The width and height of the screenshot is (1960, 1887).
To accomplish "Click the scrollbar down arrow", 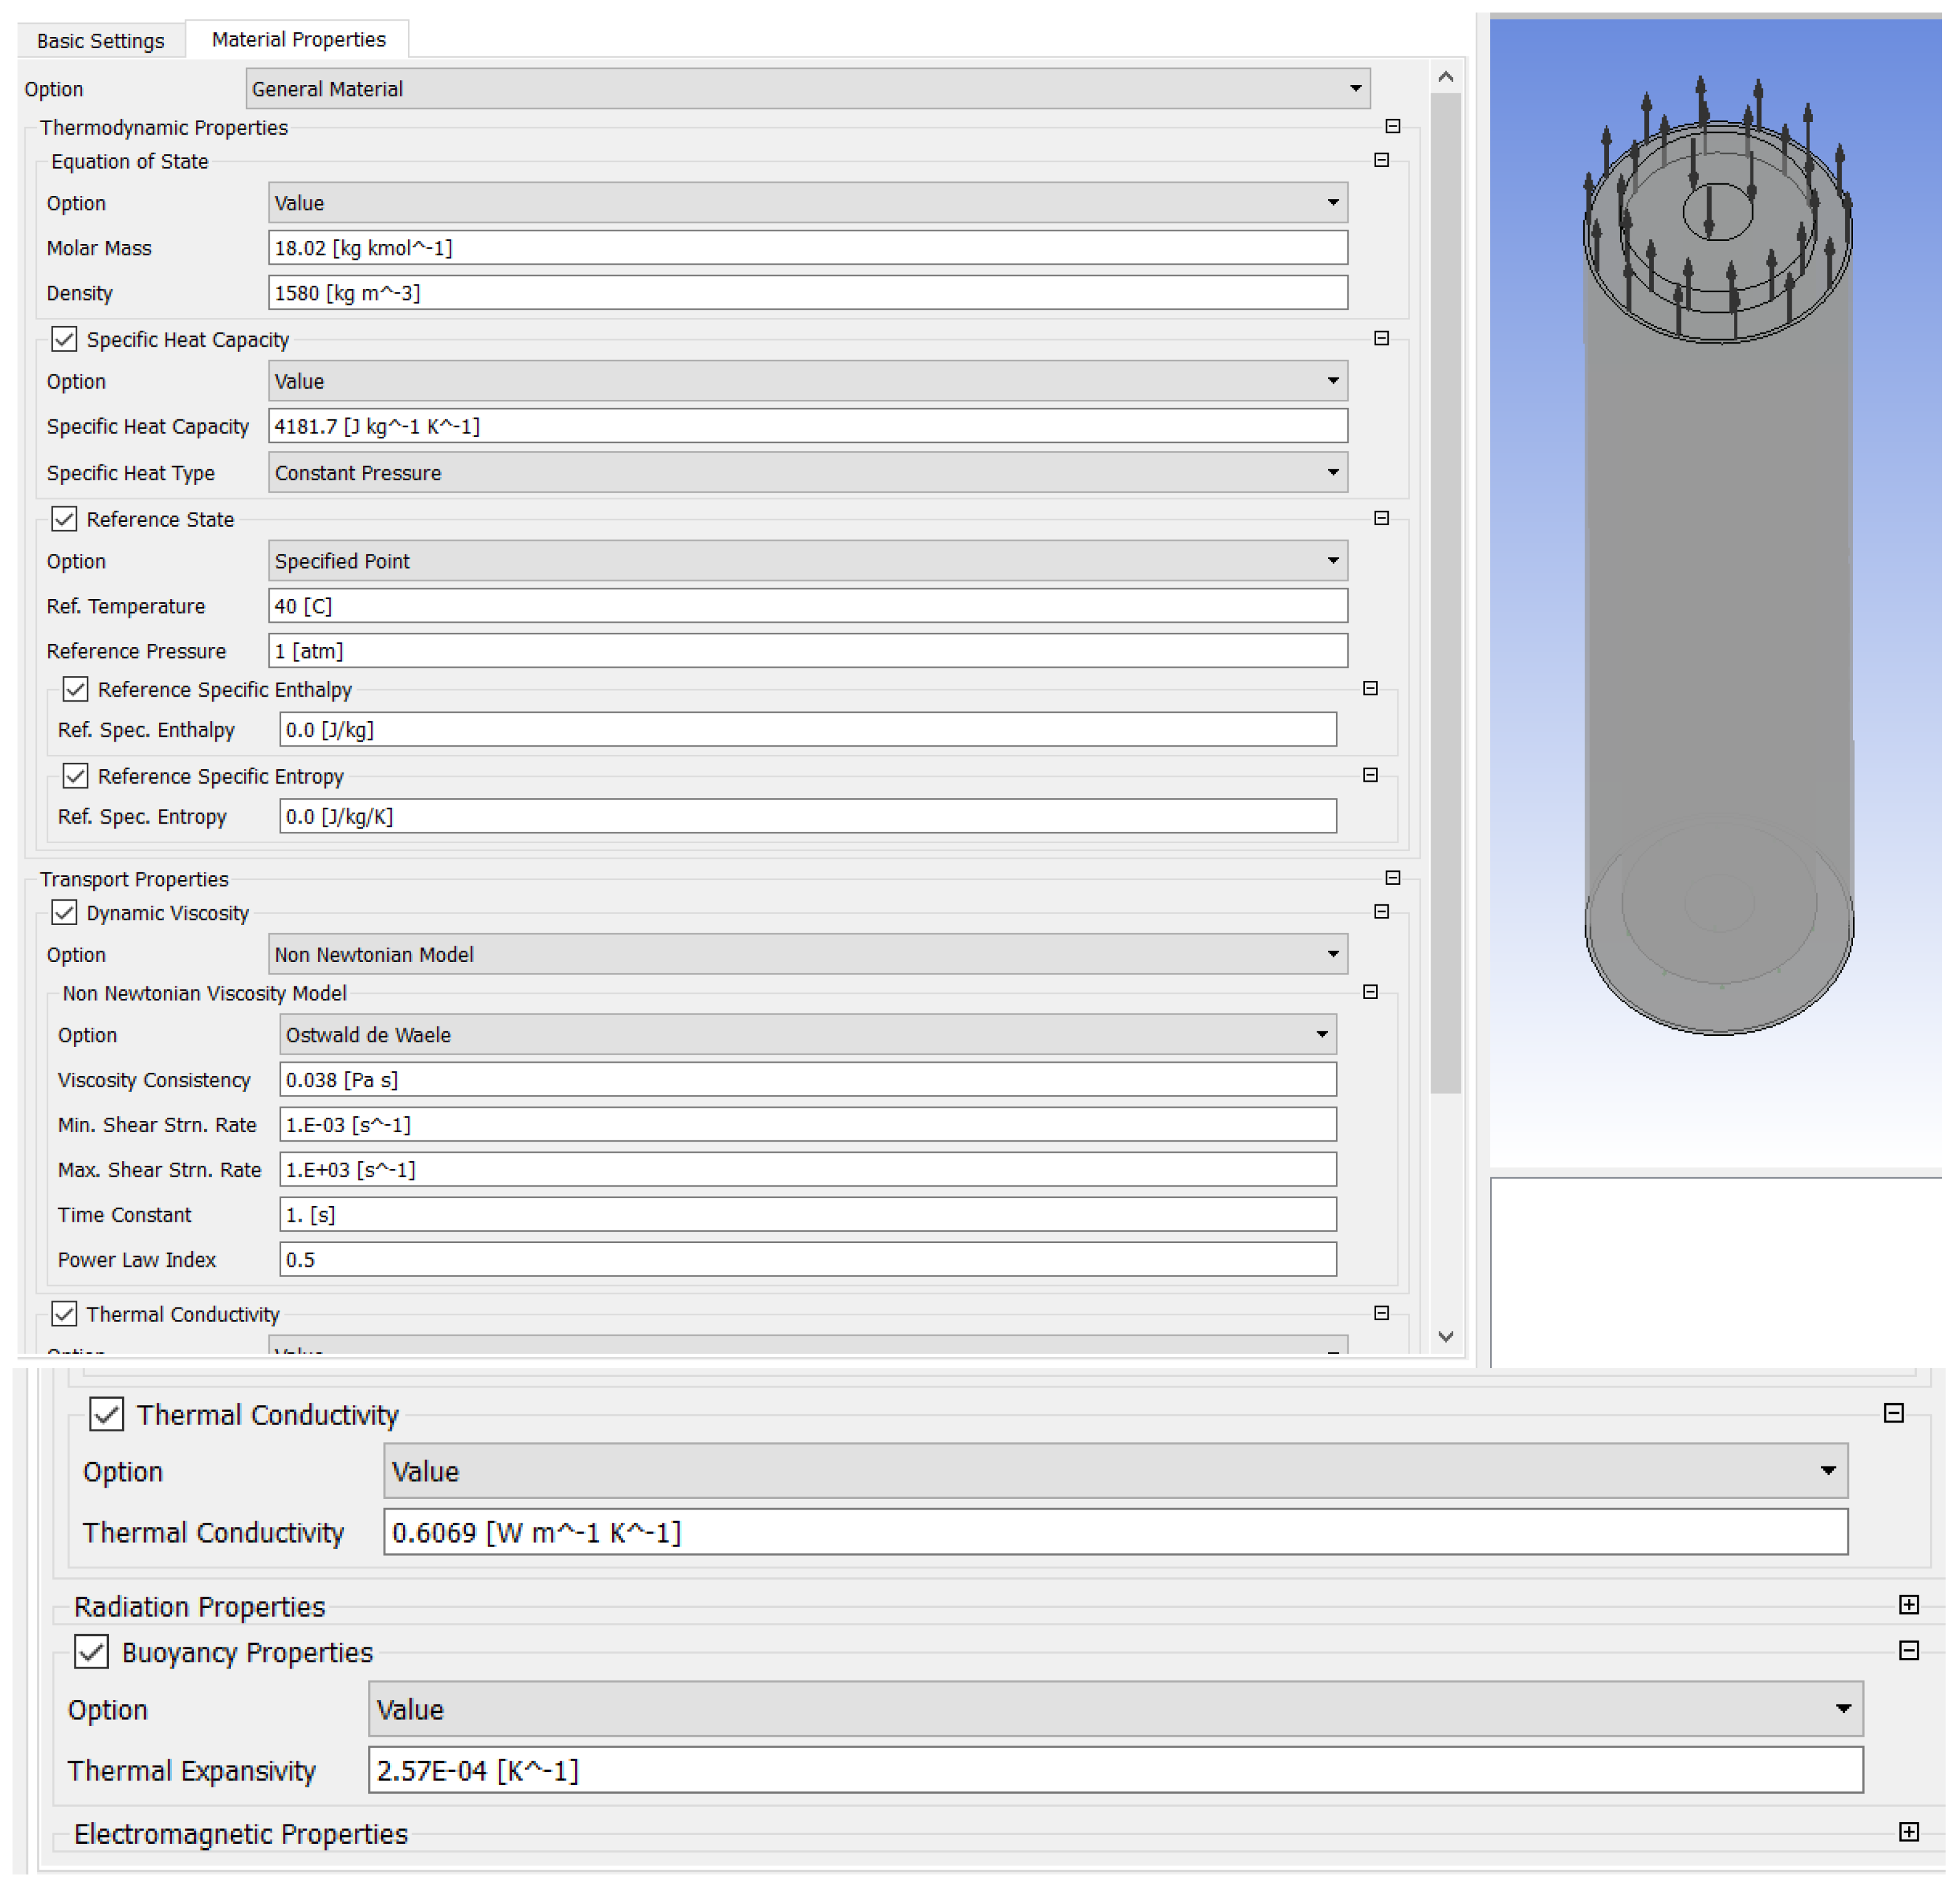I will 1446,1337.
